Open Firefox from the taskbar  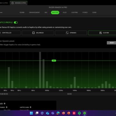click(x=63, y=113)
